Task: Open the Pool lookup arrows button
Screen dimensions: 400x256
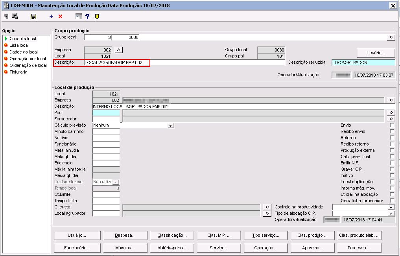Action: tap(391, 112)
